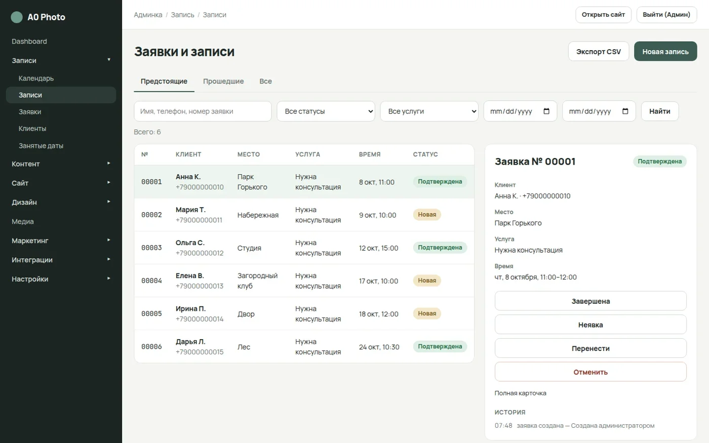Select row 00006 Дарья Л.
The width and height of the screenshot is (709, 443).
pyautogui.click(x=304, y=347)
